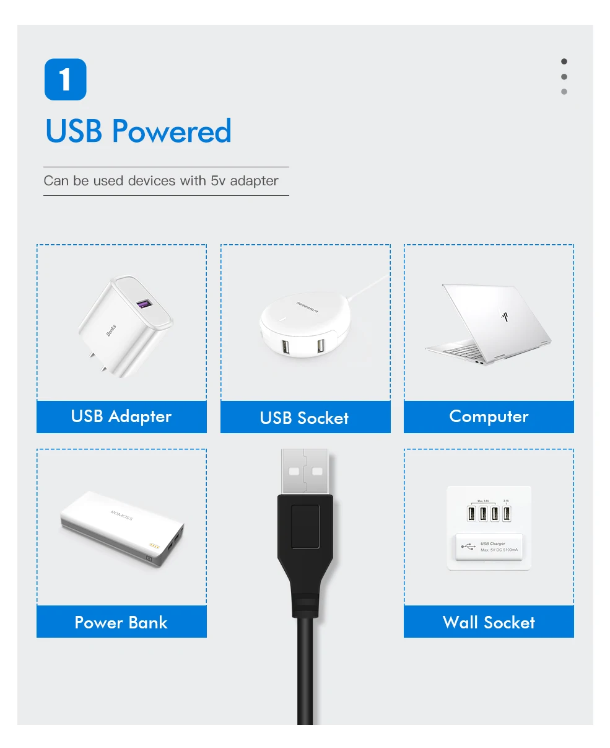Select the white power bank image
610x748 pixels.
pos(121,529)
